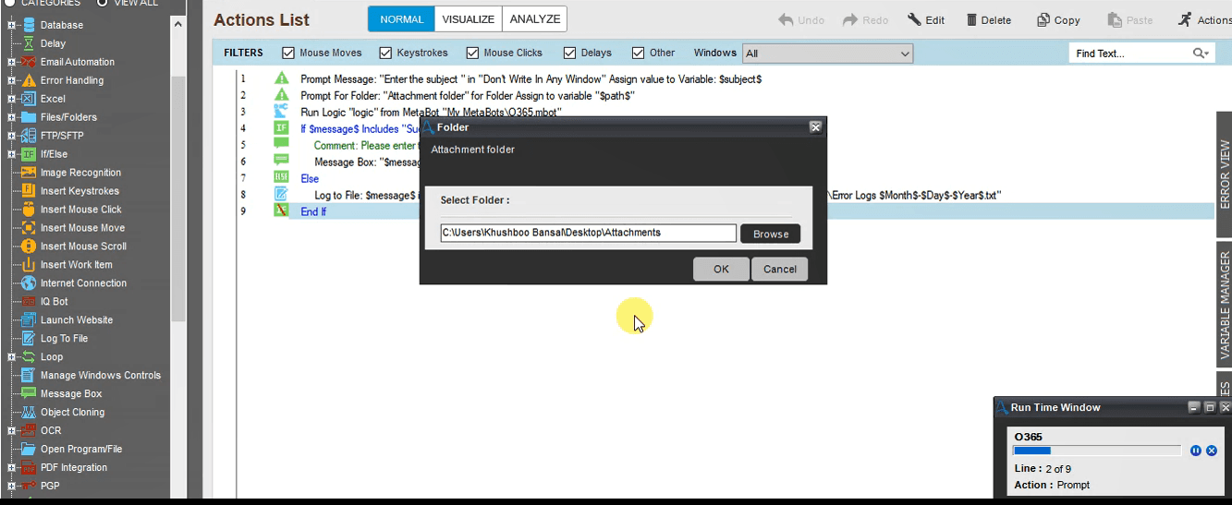Screen dimensions: 1232x505
Task: Select the Insert Mouse Click command icon
Action: pyautogui.click(x=29, y=210)
